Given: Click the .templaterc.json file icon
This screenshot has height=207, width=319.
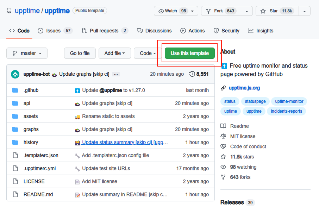Looking at the screenshot, I should (x=15, y=155).
